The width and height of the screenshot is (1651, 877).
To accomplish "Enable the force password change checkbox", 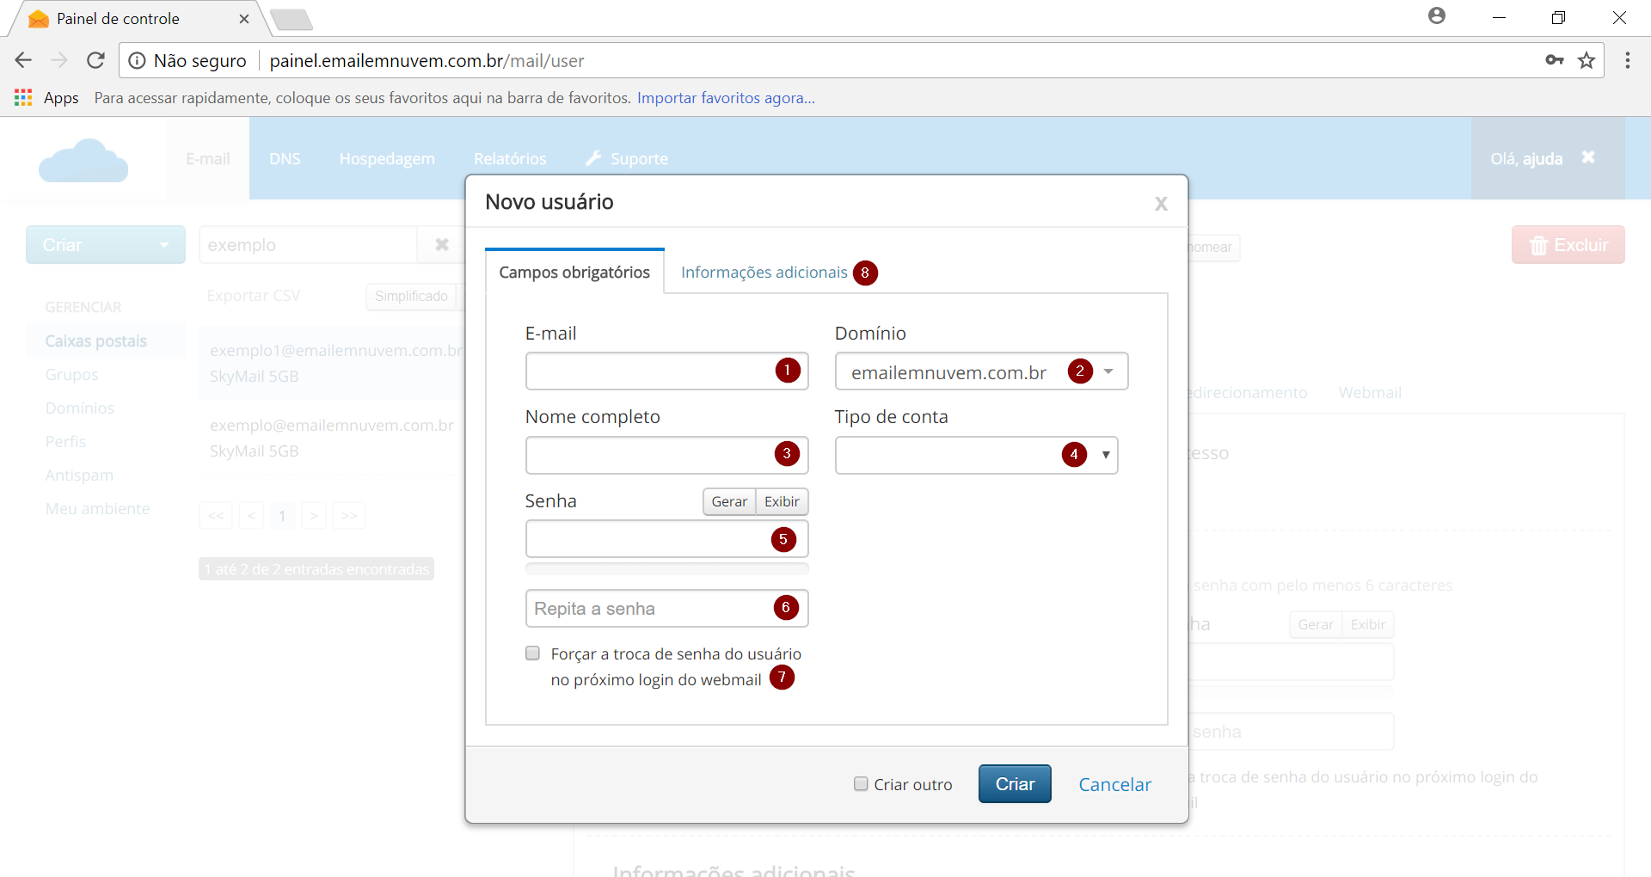I will point(533,653).
